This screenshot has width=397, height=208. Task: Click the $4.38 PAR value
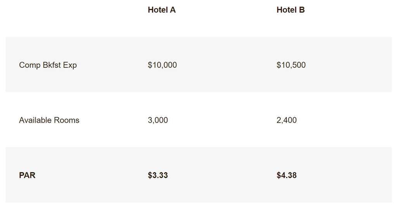(287, 175)
